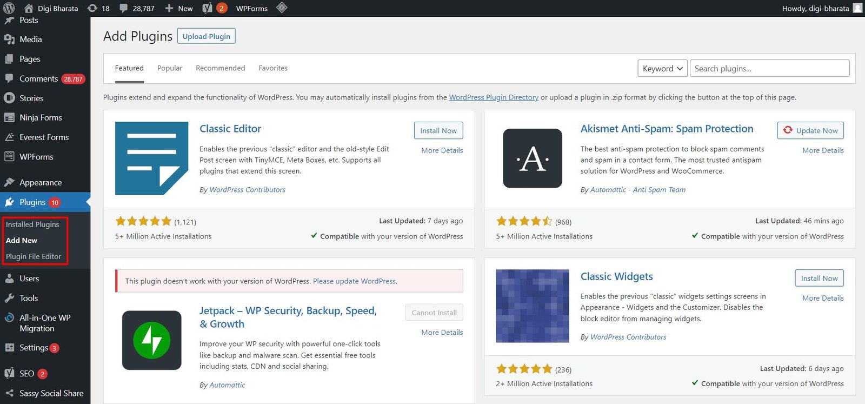This screenshot has height=404, width=865.
Task: Click the Pages sidebar icon
Action: [x=9, y=59]
